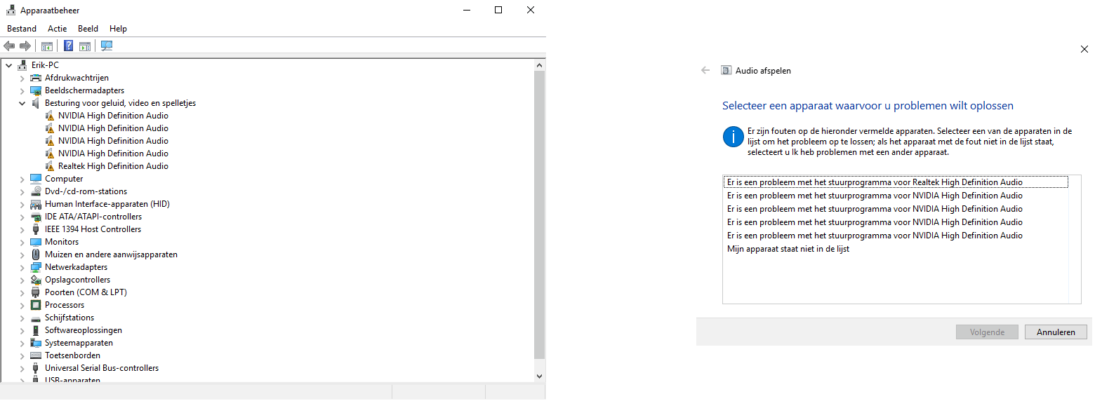Image resolution: width=1095 pixels, height=401 pixels.
Task: Select the Monitors label in the tree
Action: (x=62, y=242)
